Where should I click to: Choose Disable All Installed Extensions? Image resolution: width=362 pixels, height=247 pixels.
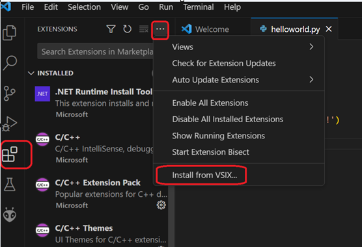pyautogui.click(x=239, y=119)
